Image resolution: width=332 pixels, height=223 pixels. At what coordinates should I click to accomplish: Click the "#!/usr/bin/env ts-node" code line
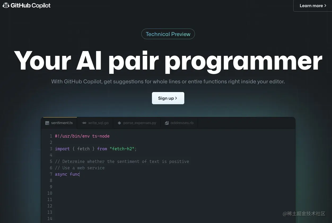[x=82, y=136]
